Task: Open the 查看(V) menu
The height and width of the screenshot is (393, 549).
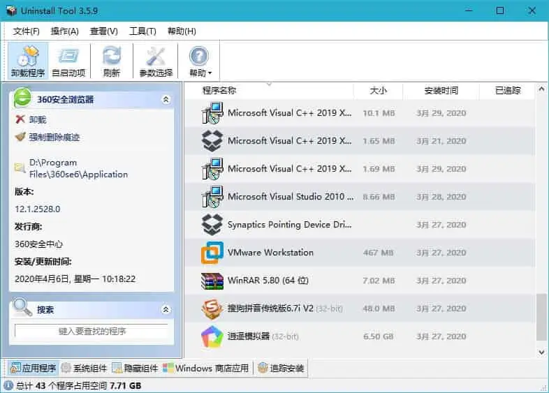Action: coord(104,31)
